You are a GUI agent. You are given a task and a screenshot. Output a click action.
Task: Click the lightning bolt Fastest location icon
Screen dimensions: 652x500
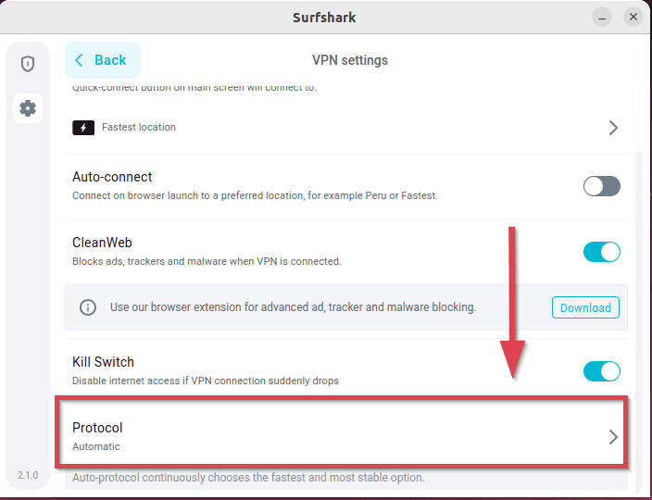click(83, 128)
